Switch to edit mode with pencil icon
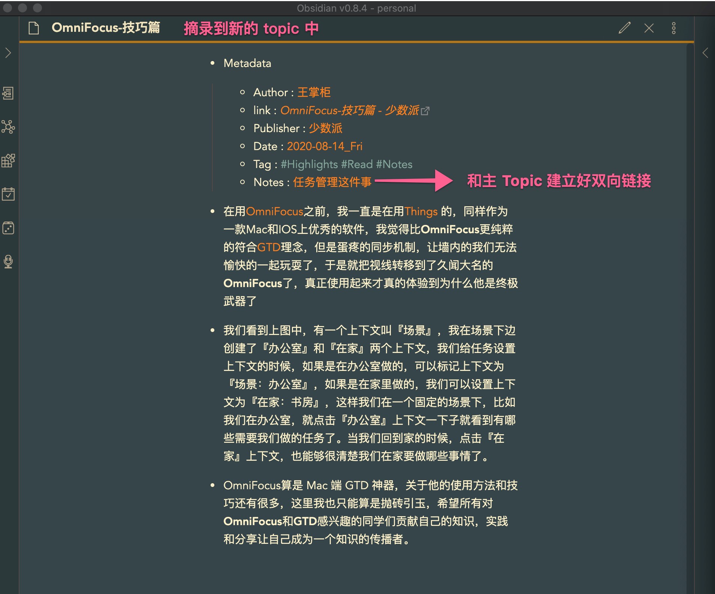715x594 pixels. (625, 28)
